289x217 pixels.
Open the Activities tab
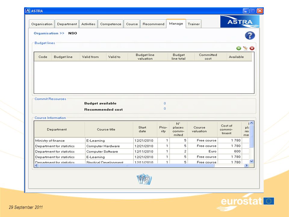tap(88, 24)
